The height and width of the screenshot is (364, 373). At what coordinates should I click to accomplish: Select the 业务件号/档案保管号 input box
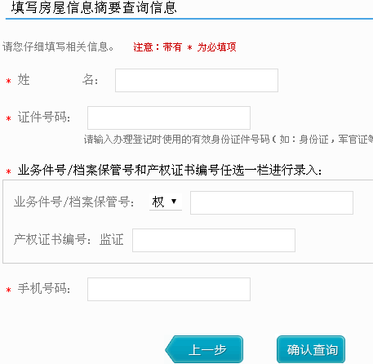pos(272,202)
